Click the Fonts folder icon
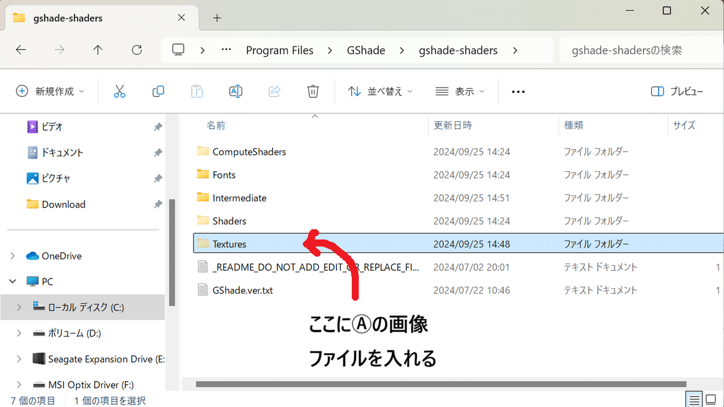This screenshot has height=407, width=724. pyautogui.click(x=203, y=174)
